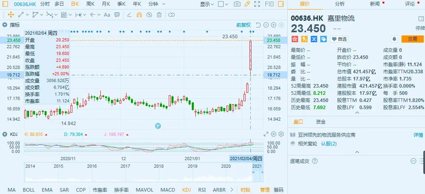This screenshot has width=425, height=194.
Task: Click the blue shuffle arrows icon
Action: coord(314,39)
